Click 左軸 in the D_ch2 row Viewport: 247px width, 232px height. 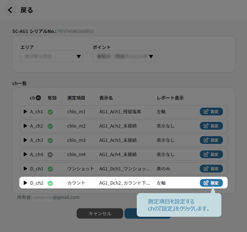161,183
